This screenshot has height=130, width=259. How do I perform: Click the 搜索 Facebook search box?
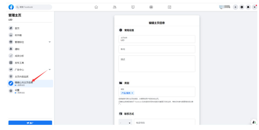click(33, 7)
